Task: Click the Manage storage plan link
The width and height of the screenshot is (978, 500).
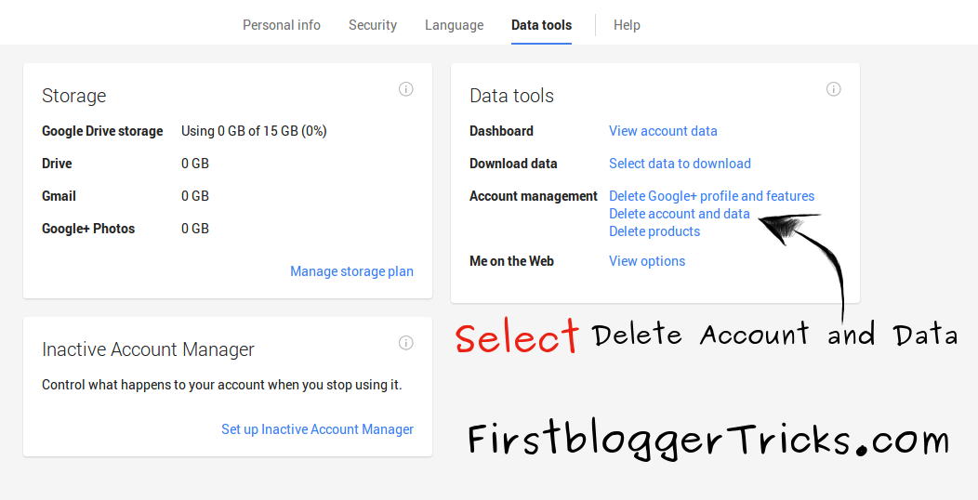Action: pyautogui.click(x=351, y=271)
